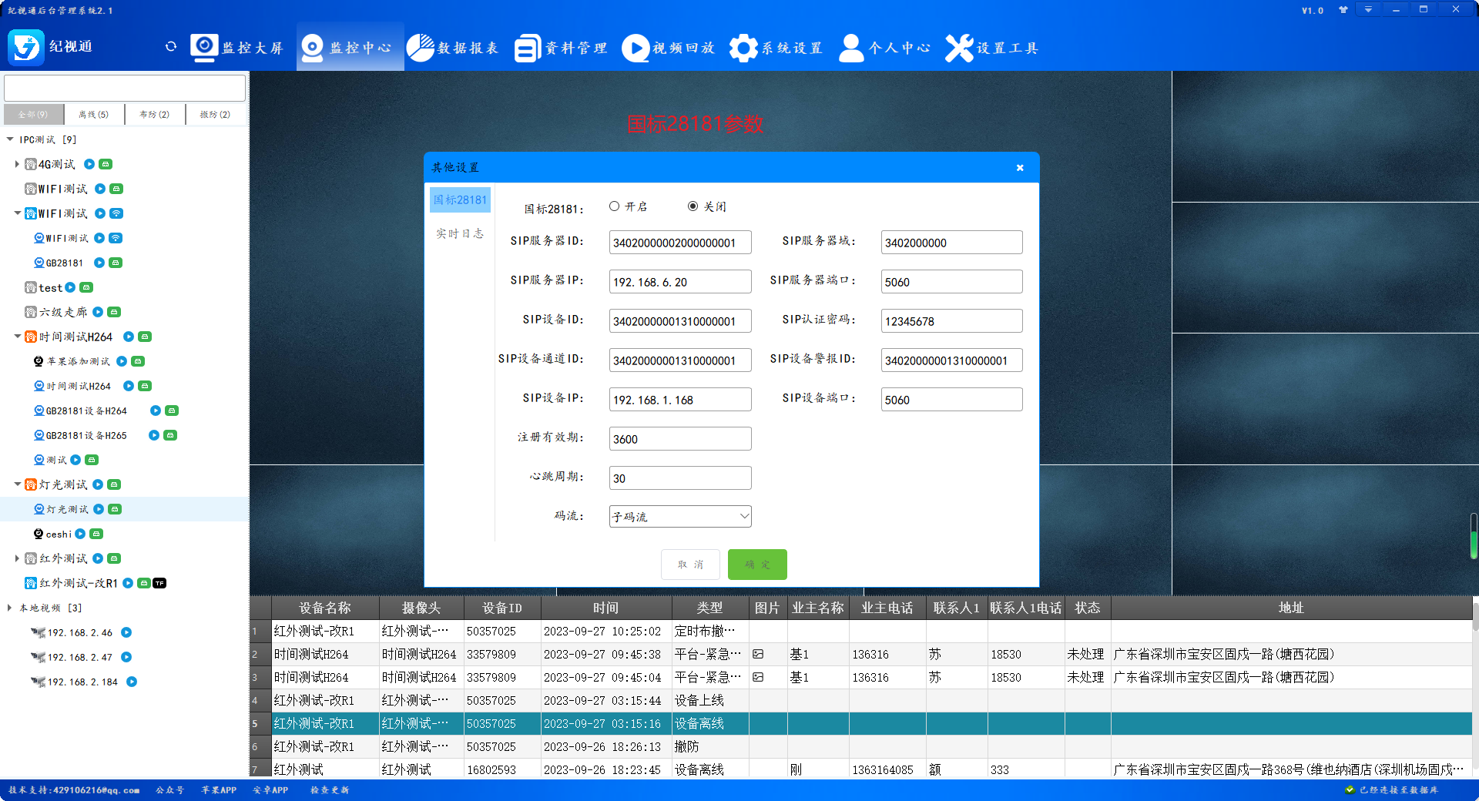Click the refresh icon beside 纪视通 logo
Image resolution: width=1479 pixels, height=801 pixels.
171,47
